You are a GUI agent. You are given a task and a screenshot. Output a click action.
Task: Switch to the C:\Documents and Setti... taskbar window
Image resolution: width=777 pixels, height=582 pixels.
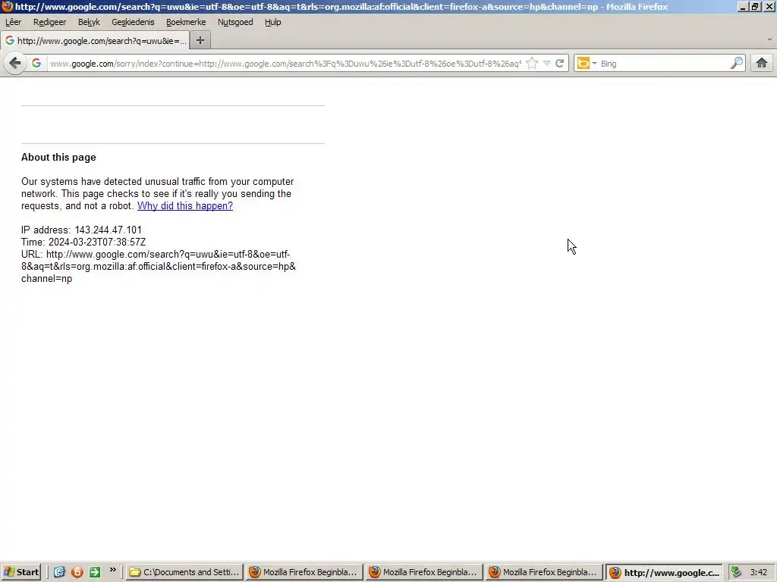point(184,572)
